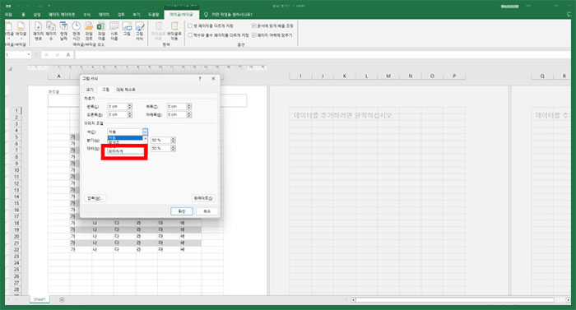Click the 취소 (Cancel) button
The width and height of the screenshot is (576, 310).
(x=207, y=211)
